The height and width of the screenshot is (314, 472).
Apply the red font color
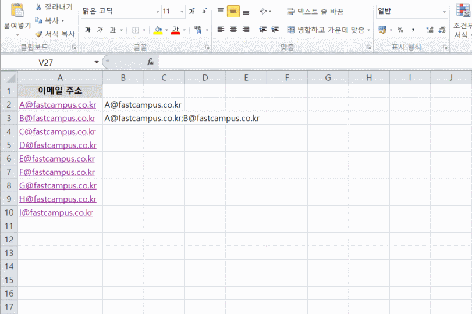click(176, 30)
